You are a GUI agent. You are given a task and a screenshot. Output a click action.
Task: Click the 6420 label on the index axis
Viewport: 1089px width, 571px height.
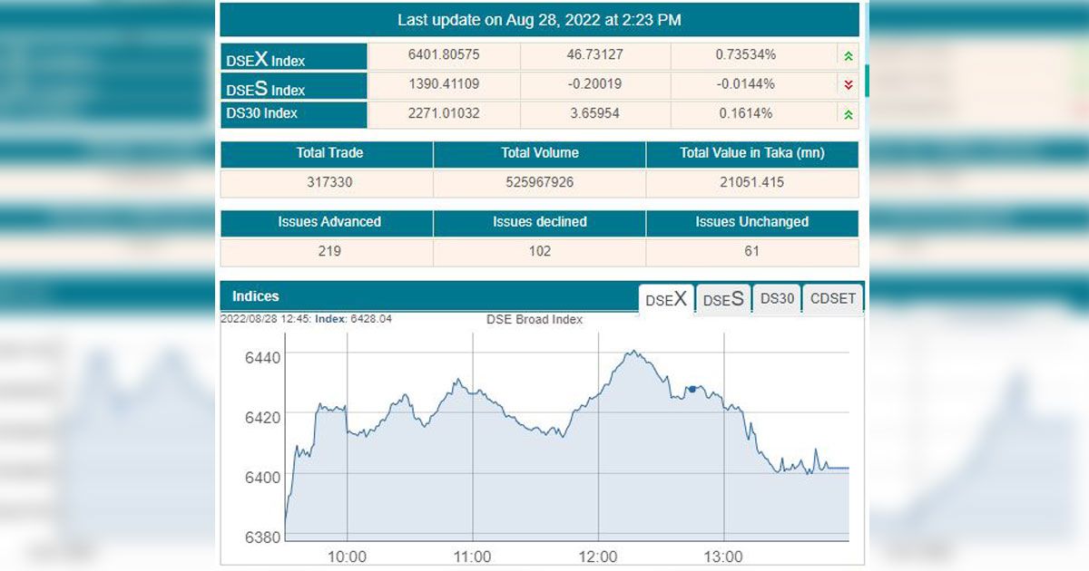click(263, 417)
